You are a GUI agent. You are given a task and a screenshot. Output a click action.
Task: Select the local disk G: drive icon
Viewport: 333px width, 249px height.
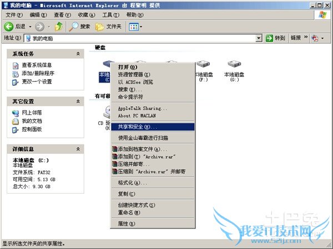234,64
